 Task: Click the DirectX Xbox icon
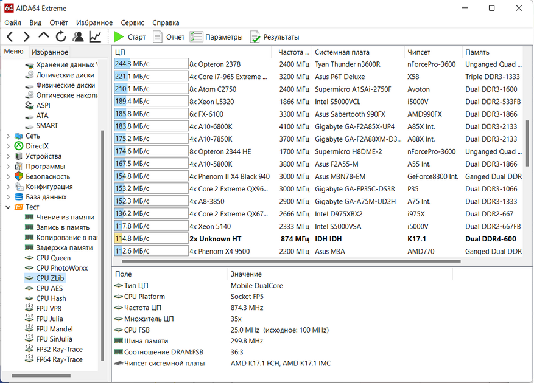click(x=19, y=147)
